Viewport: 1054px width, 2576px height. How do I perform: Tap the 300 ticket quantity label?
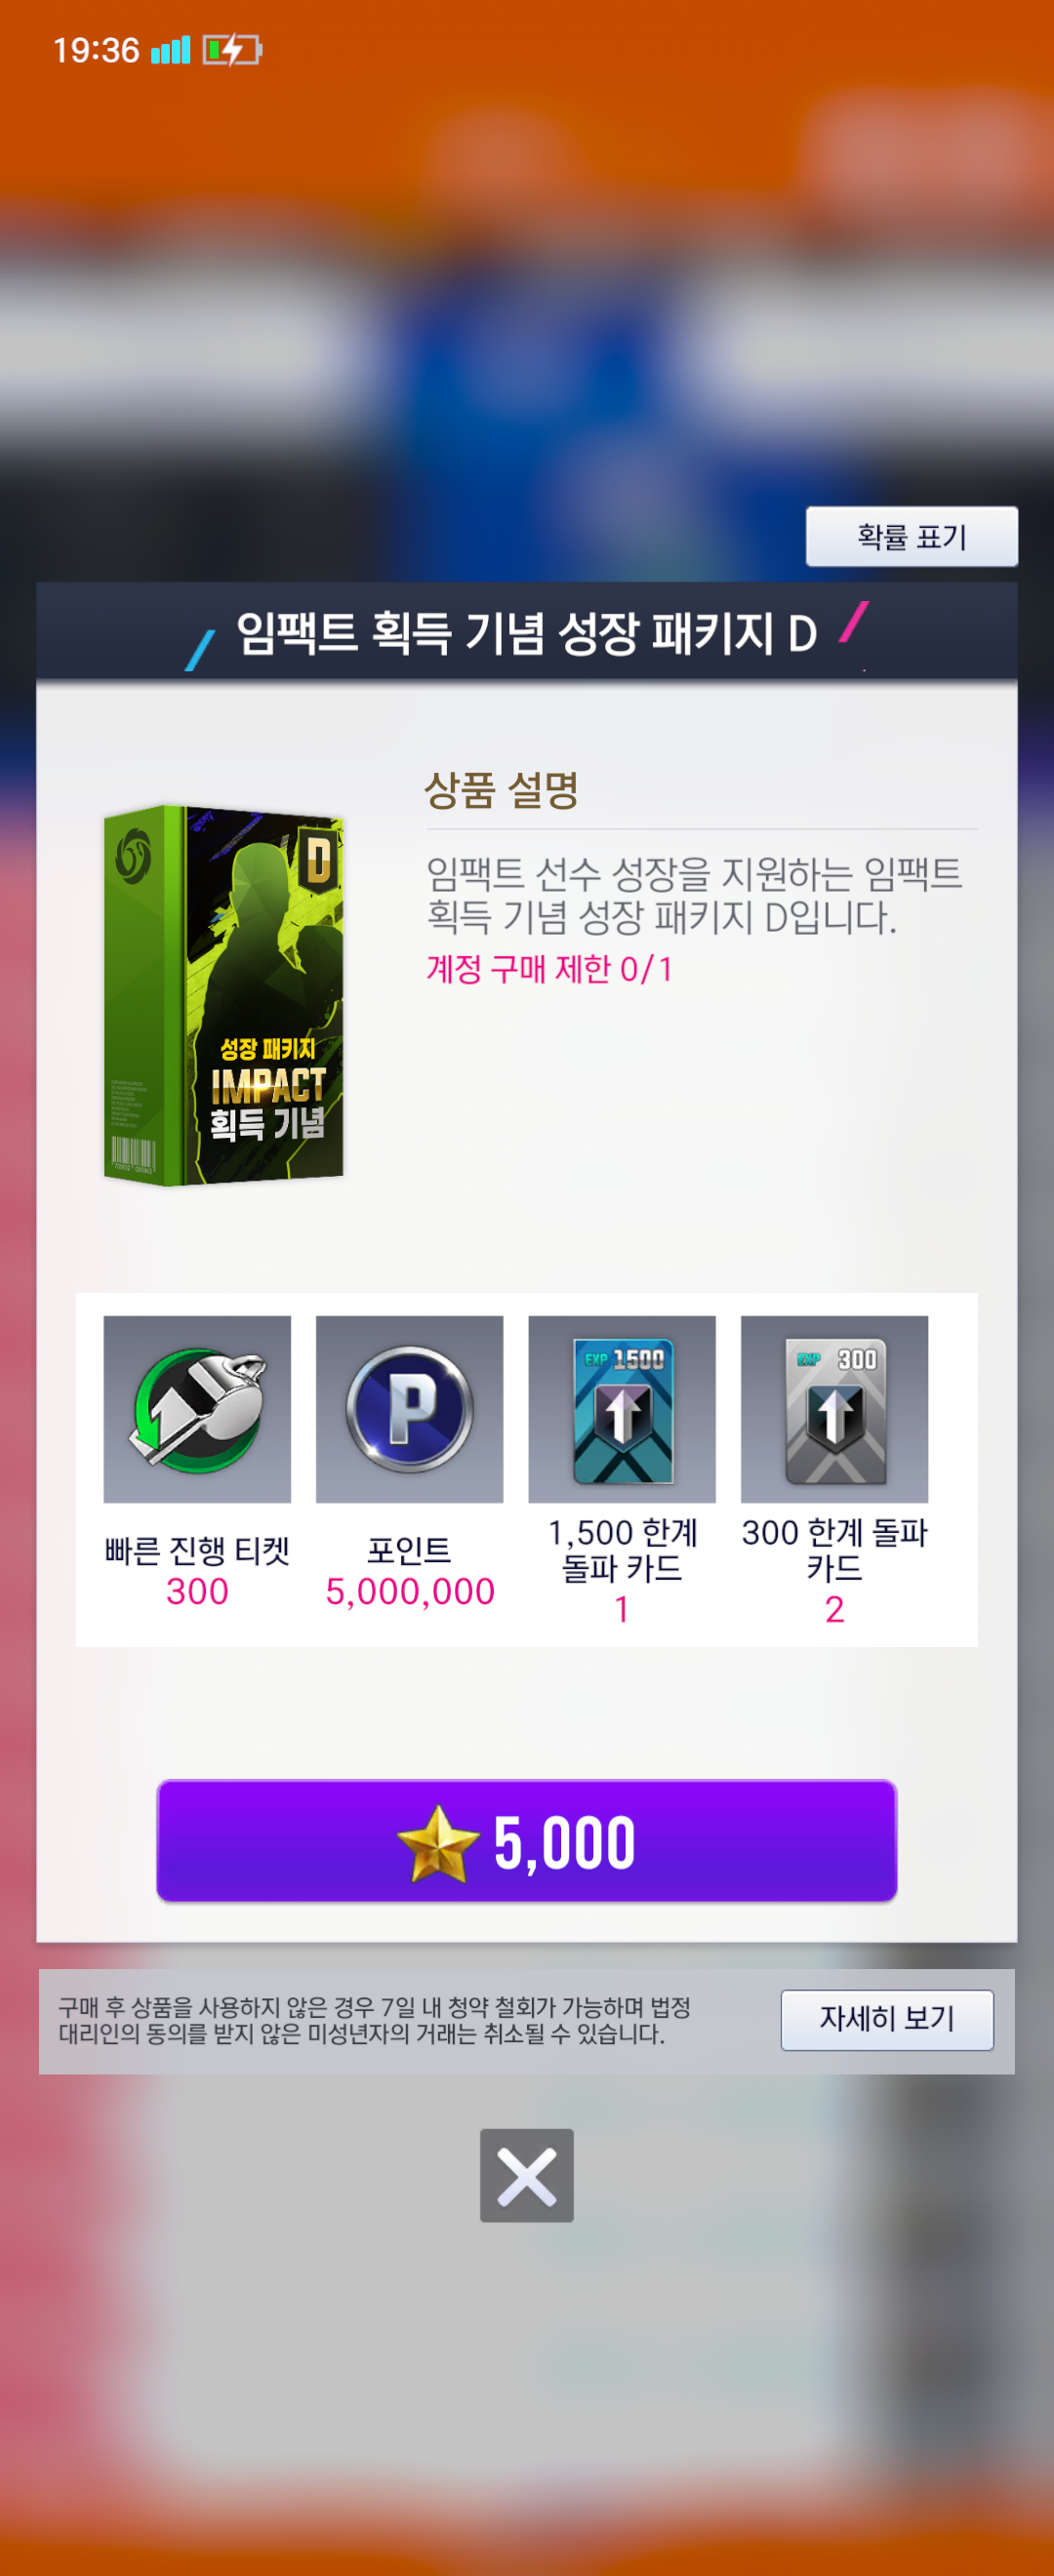tap(197, 1591)
